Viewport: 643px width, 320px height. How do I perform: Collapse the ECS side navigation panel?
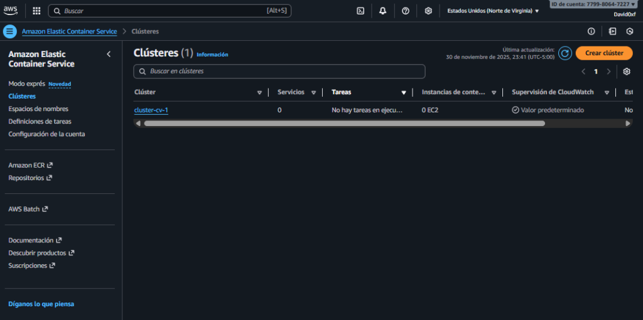(x=109, y=55)
